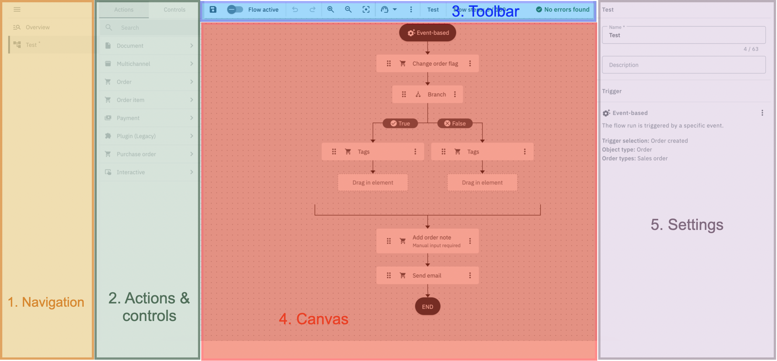Click the True branch label
Image resolution: width=777 pixels, height=361 pixels.
click(400, 123)
